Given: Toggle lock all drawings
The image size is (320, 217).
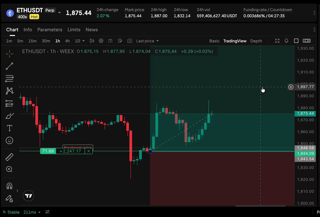Looking at the screenshot, I should tap(9, 198).
